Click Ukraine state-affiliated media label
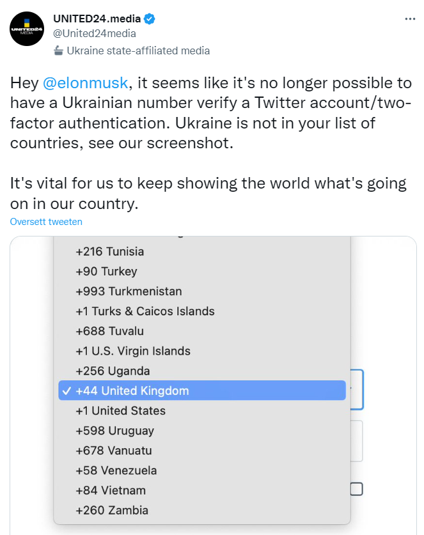424x535 pixels. (x=138, y=51)
